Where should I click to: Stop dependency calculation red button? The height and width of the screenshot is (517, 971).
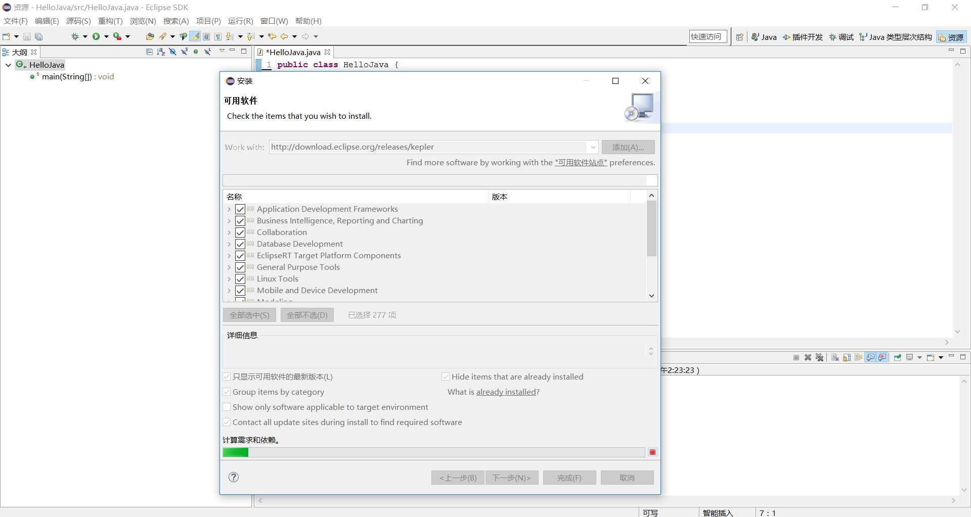(x=652, y=452)
